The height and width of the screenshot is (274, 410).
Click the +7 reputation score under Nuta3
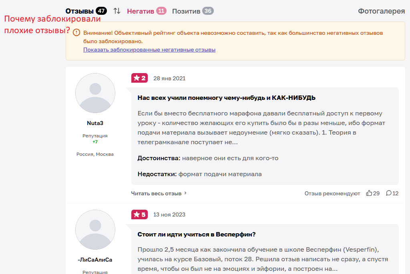tap(95, 142)
